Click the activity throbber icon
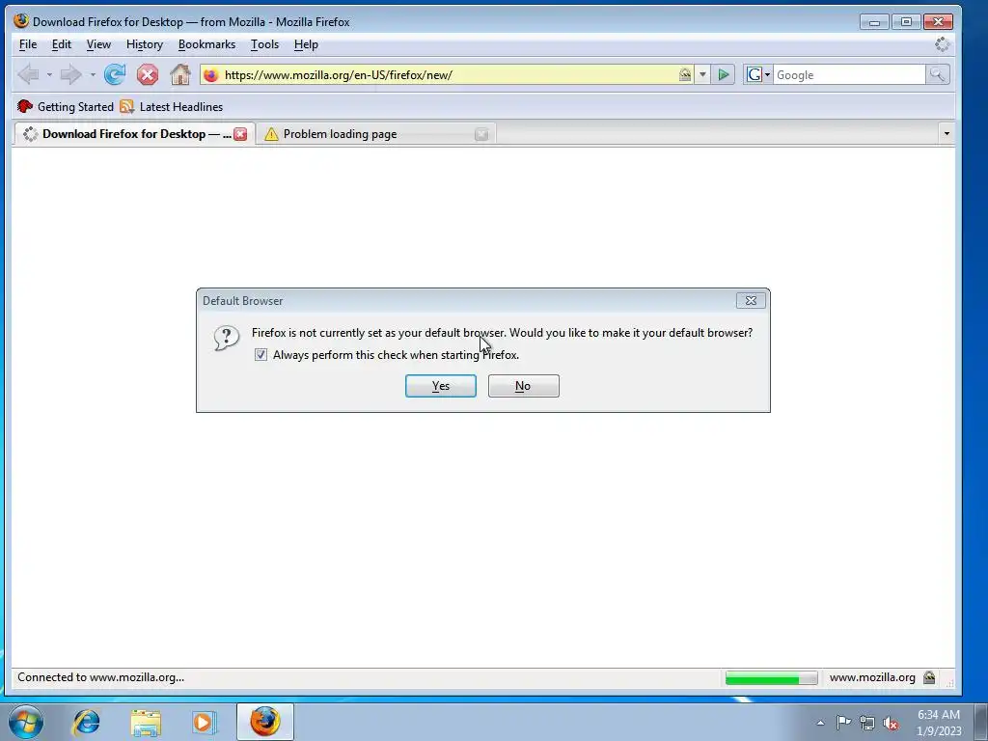Image resolution: width=988 pixels, height=741 pixels. pyautogui.click(x=942, y=44)
